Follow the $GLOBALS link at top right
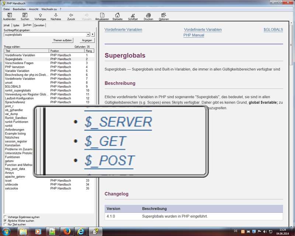Viewport: 295px width, 236px height. point(273,29)
